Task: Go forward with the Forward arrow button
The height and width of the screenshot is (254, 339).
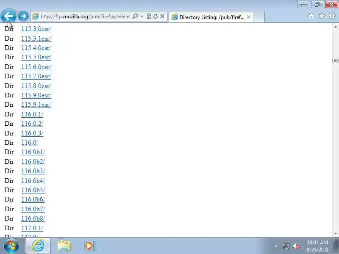Action: [x=23, y=16]
